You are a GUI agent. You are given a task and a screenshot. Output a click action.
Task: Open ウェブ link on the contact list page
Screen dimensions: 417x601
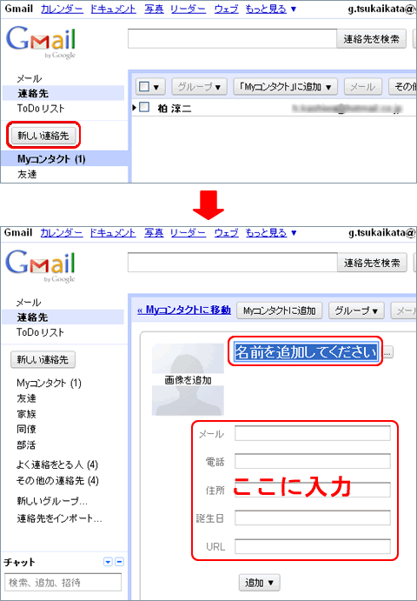pos(226,9)
